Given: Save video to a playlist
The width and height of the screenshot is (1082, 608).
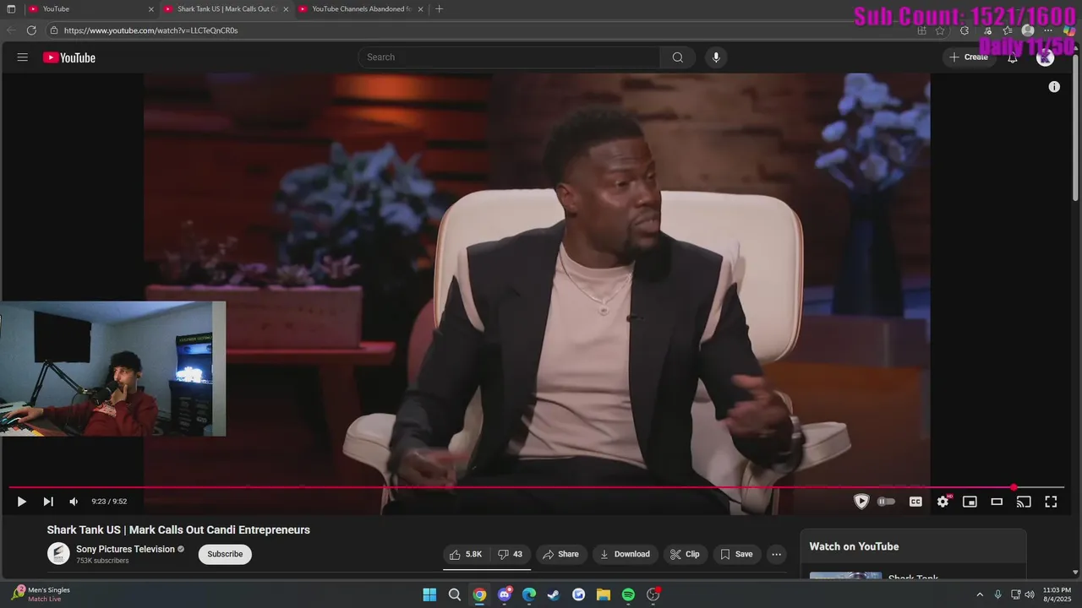Looking at the screenshot, I should tap(736, 554).
